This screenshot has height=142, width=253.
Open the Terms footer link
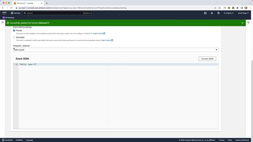(x=230, y=140)
